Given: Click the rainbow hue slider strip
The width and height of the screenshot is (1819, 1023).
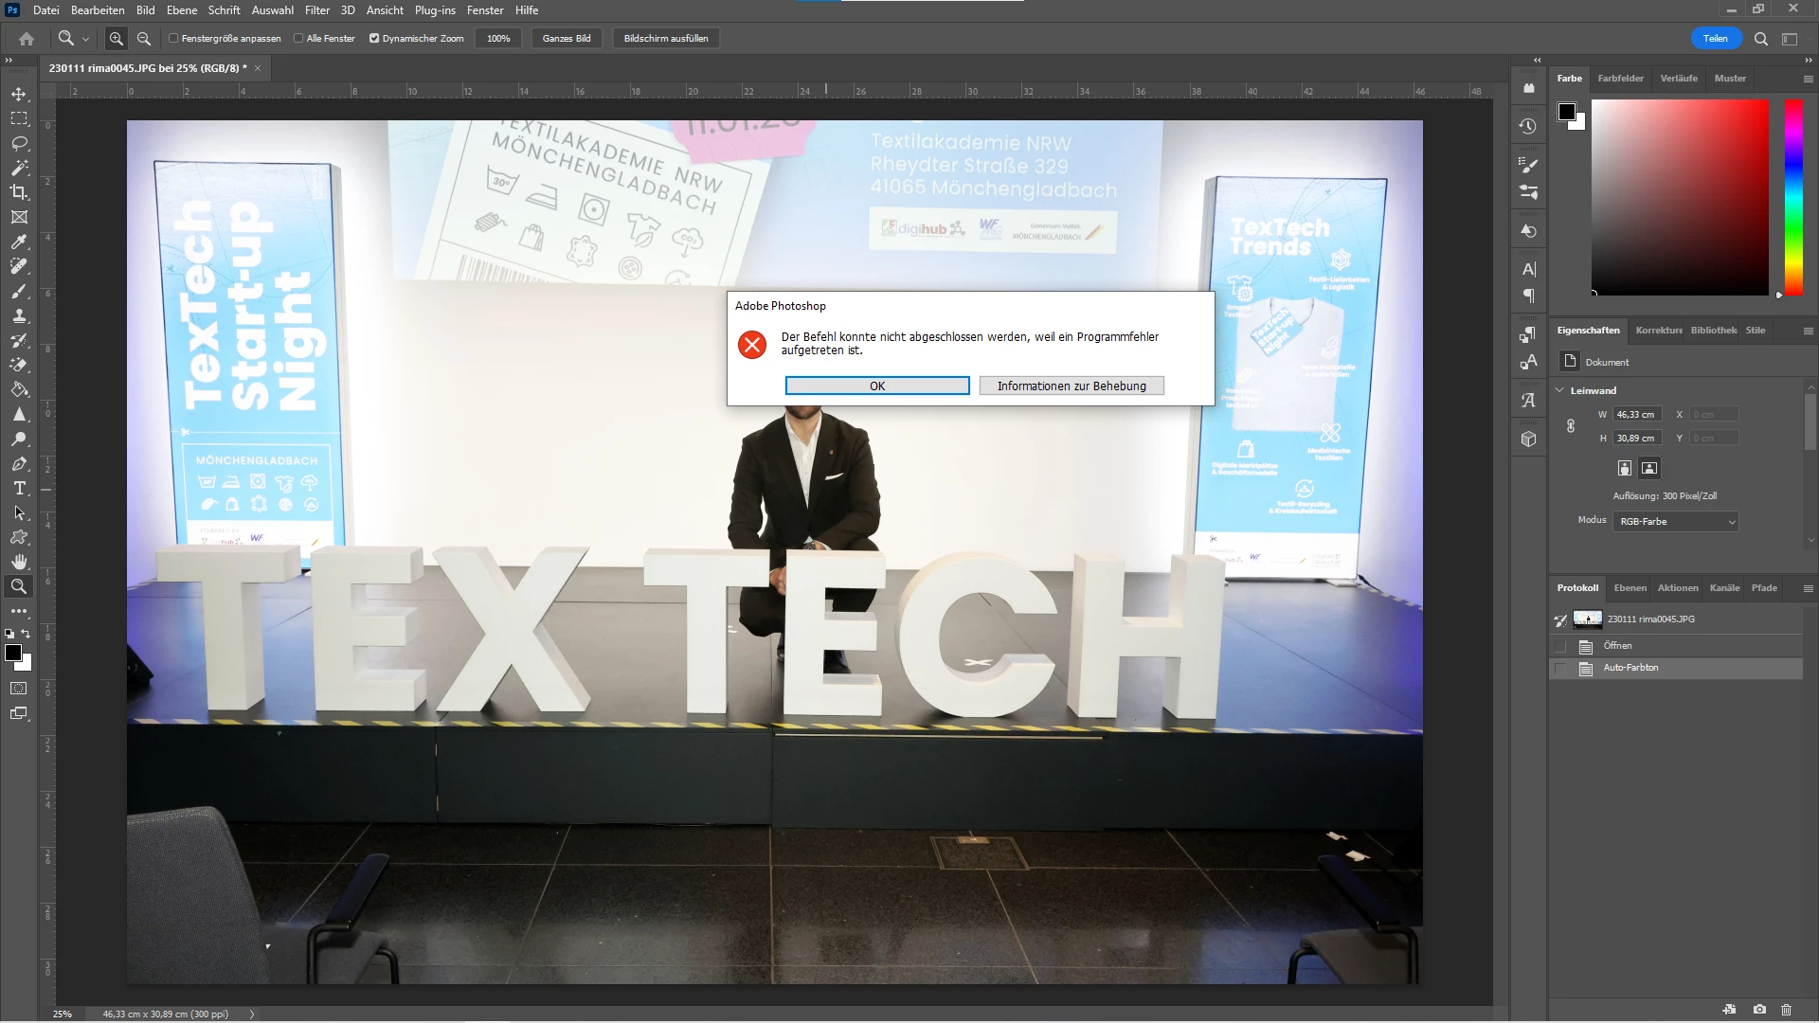Looking at the screenshot, I should pyautogui.click(x=1793, y=197).
